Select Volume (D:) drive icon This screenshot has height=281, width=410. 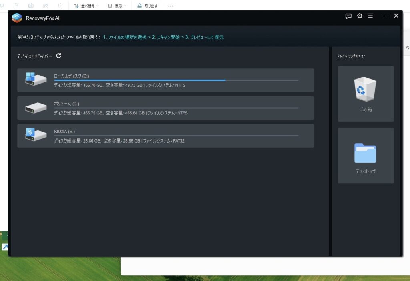(x=36, y=108)
